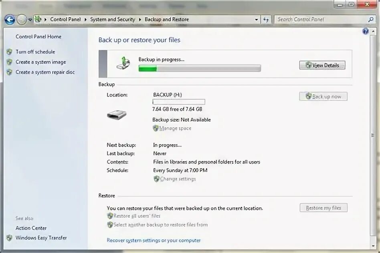This screenshot has height=253, width=380.
Task: Refresh the page with the refresh button
Action: [266, 20]
